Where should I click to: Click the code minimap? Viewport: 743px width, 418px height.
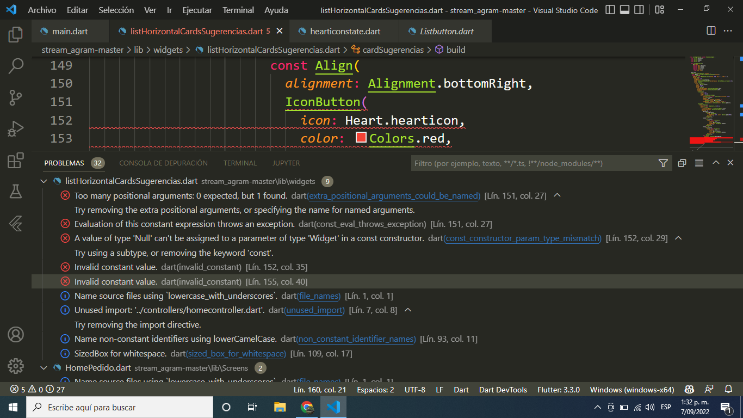click(x=710, y=102)
